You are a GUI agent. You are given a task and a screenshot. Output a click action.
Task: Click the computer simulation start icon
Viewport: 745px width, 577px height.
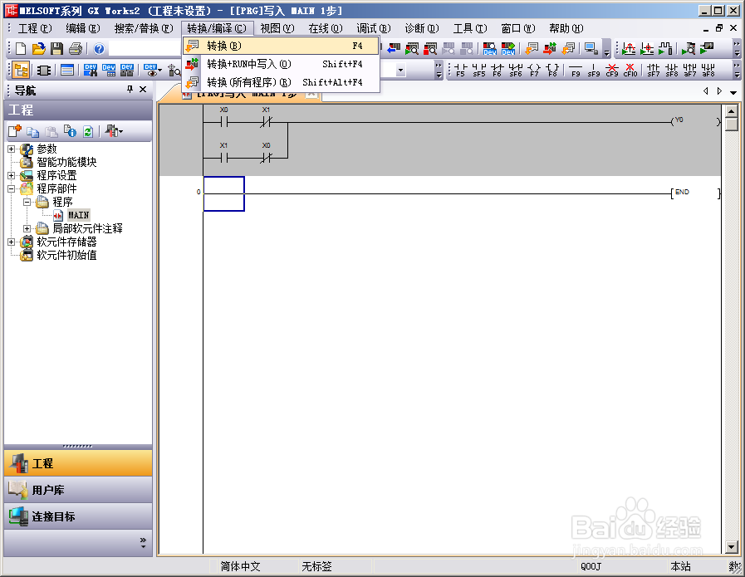coord(591,48)
